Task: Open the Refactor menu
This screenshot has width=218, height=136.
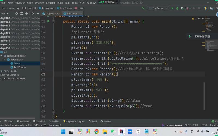Action: [50, 3]
